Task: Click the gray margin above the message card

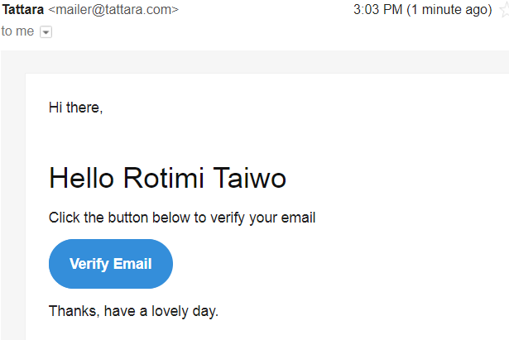Action: click(x=255, y=62)
